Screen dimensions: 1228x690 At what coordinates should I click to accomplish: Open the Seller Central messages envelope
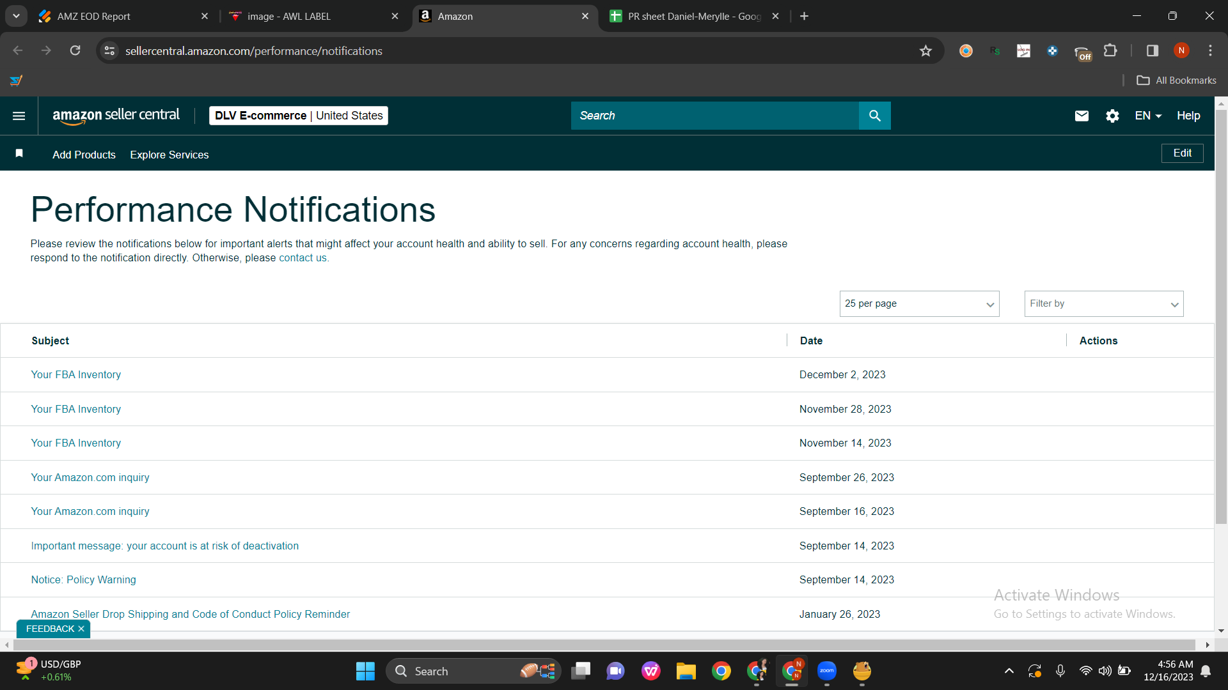(x=1082, y=116)
